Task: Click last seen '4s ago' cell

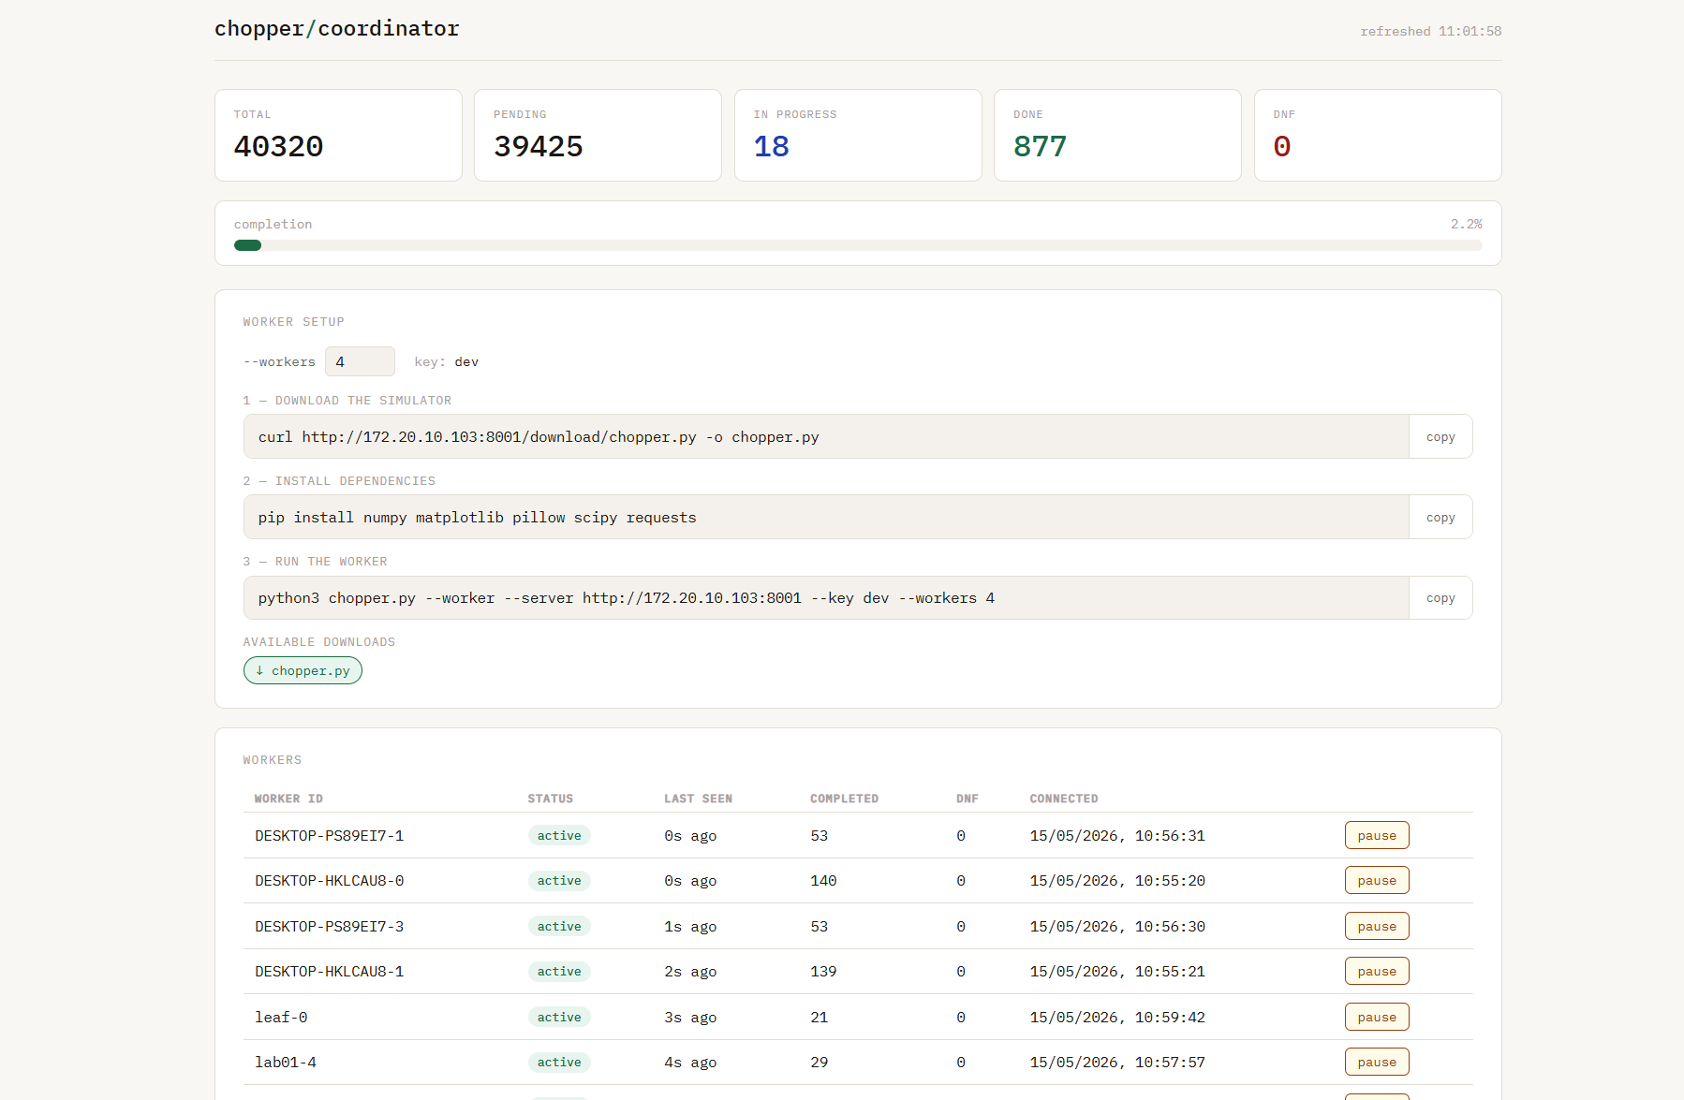Action: click(690, 1062)
